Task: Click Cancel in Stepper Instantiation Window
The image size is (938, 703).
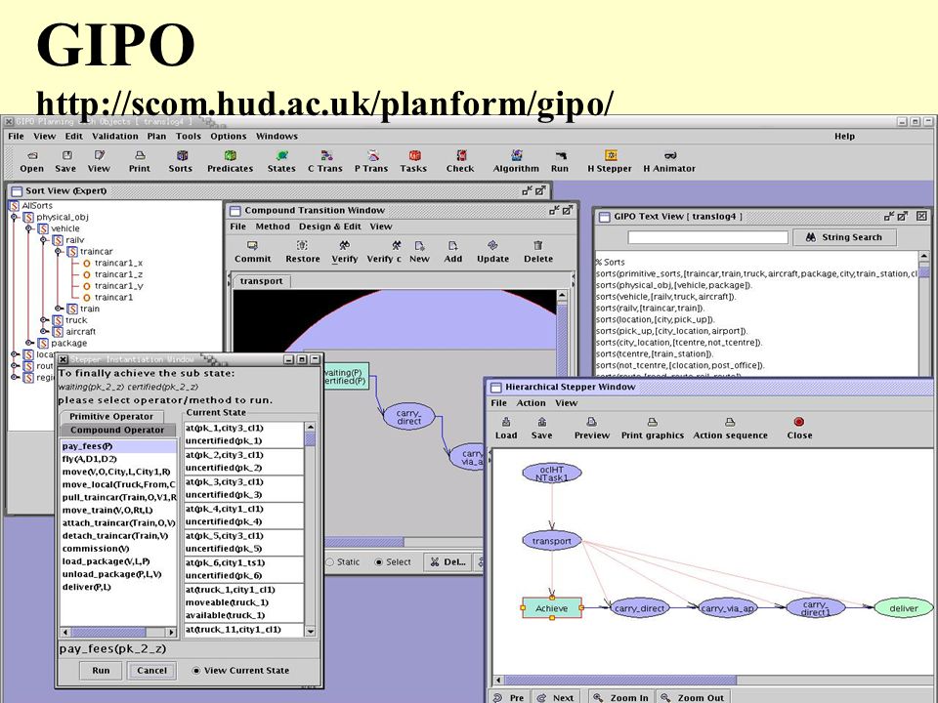Action: (x=152, y=671)
